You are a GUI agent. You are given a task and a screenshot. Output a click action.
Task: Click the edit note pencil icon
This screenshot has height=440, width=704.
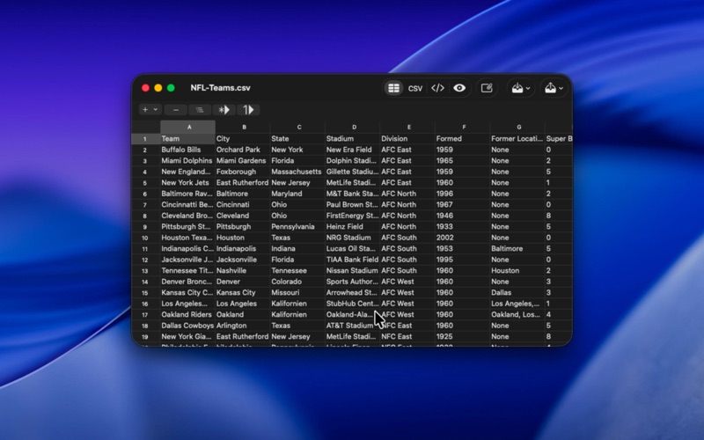(x=487, y=88)
